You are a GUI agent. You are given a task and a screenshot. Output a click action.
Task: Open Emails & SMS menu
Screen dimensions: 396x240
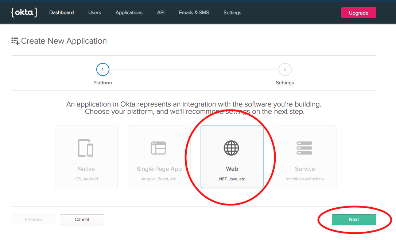pos(194,12)
